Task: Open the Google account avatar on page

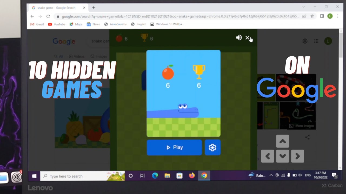Action: pyautogui.click(x=328, y=41)
